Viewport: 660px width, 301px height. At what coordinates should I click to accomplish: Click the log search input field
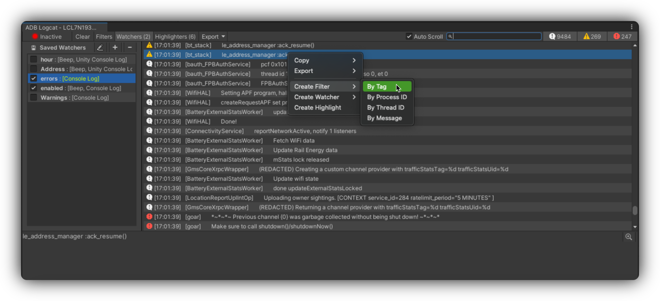click(x=497, y=37)
